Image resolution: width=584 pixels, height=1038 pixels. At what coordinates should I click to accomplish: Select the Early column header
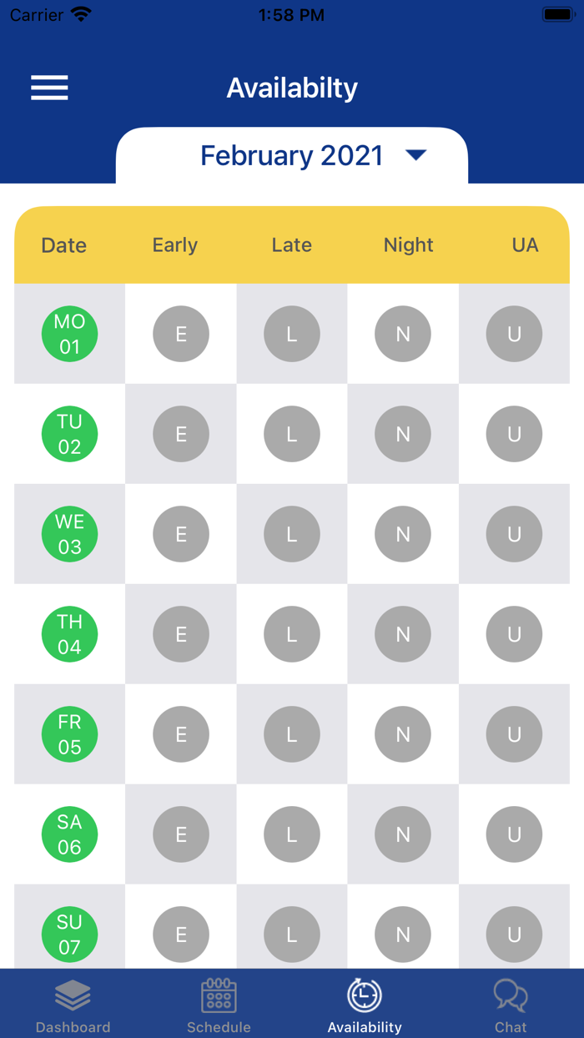coord(175,245)
